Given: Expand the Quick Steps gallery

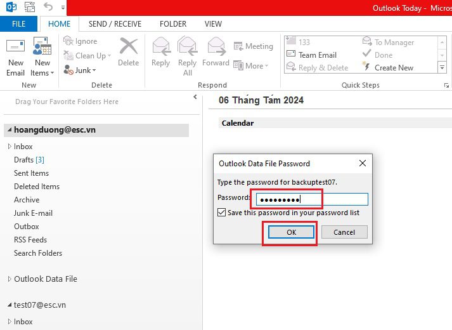Looking at the screenshot, I should click(442, 68).
